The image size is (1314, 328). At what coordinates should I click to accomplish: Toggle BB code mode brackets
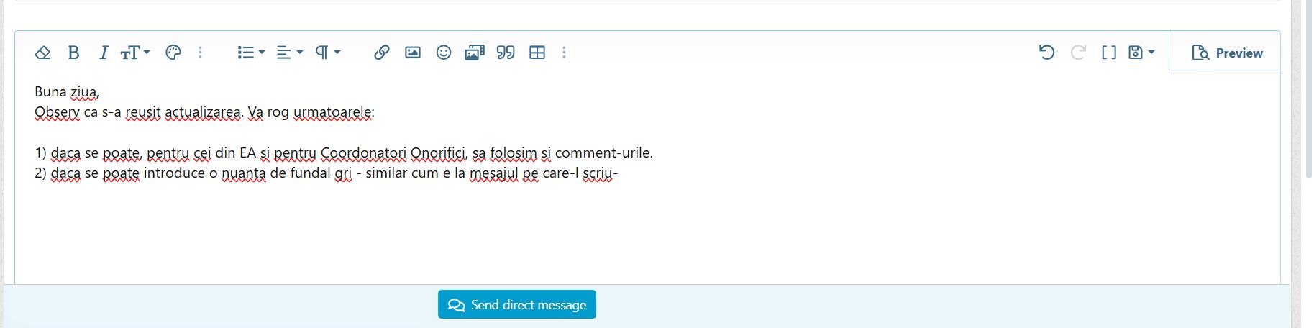pyautogui.click(x=1109, y=53)
